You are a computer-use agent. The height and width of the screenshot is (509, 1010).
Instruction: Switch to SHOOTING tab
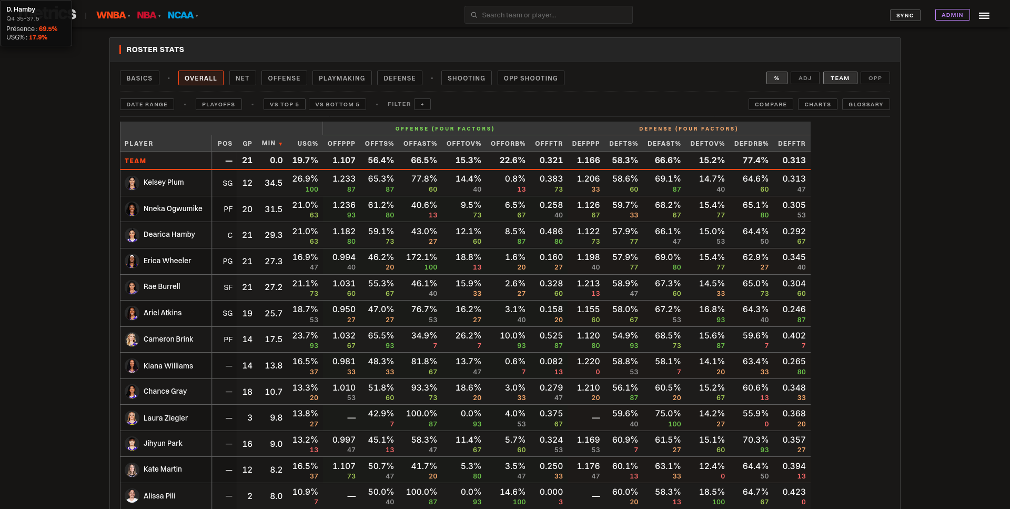point(467,78)
